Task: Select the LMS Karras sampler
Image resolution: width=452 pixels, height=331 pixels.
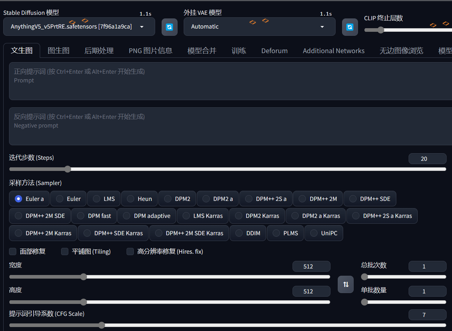Action: click(x=202, y=216)
